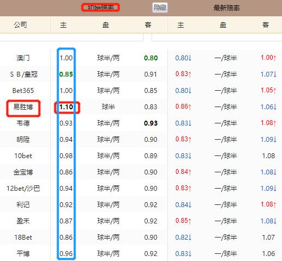Image resolution: width=282 pixels, height=262 pixels.
Task: Click 盈禾 latest home odds 0.85↑
Action: point(183,221)
